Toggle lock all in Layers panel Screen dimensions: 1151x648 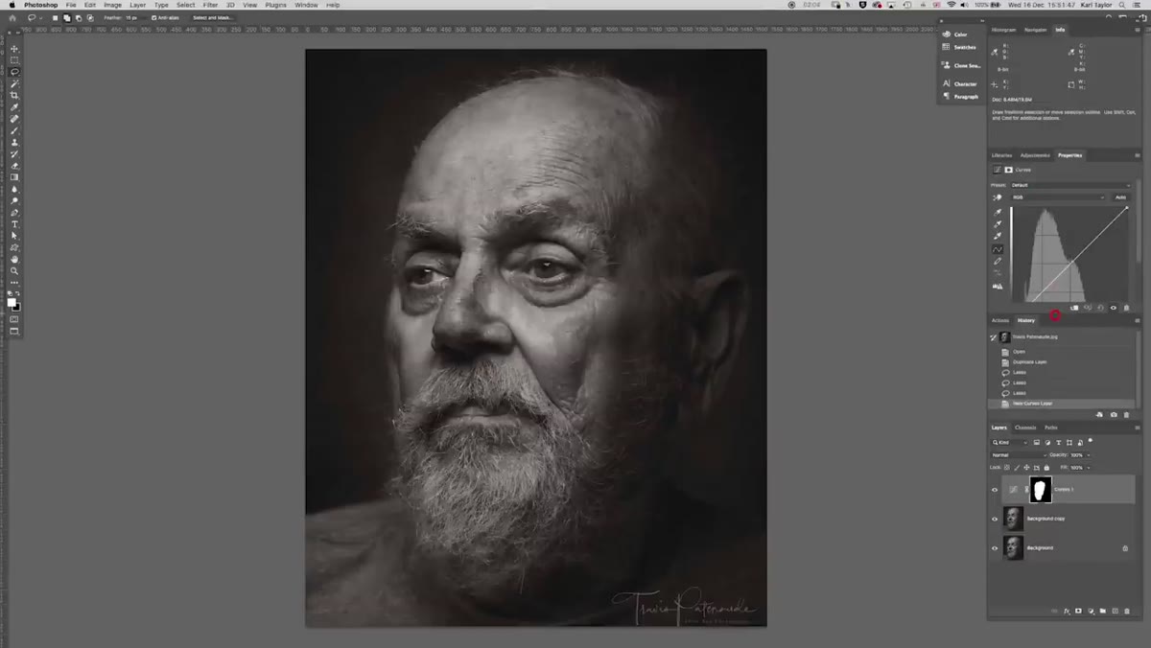(1047, 467)
